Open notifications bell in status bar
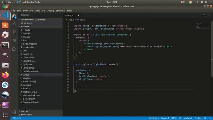The height and width of the screenshot is (120, 213). [x=210, y=118]
